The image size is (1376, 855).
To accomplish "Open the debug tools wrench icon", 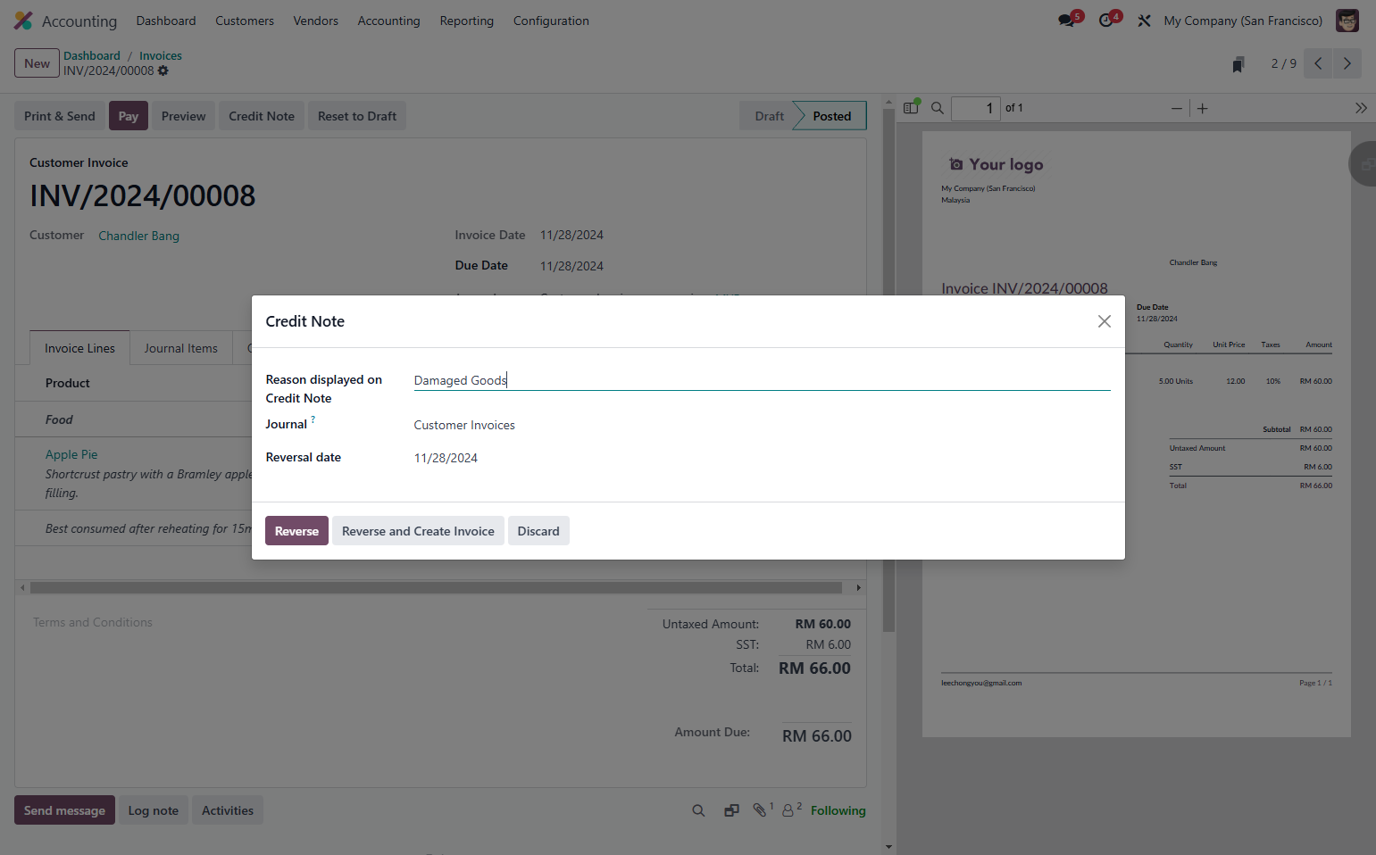I will coord(1144,21).
